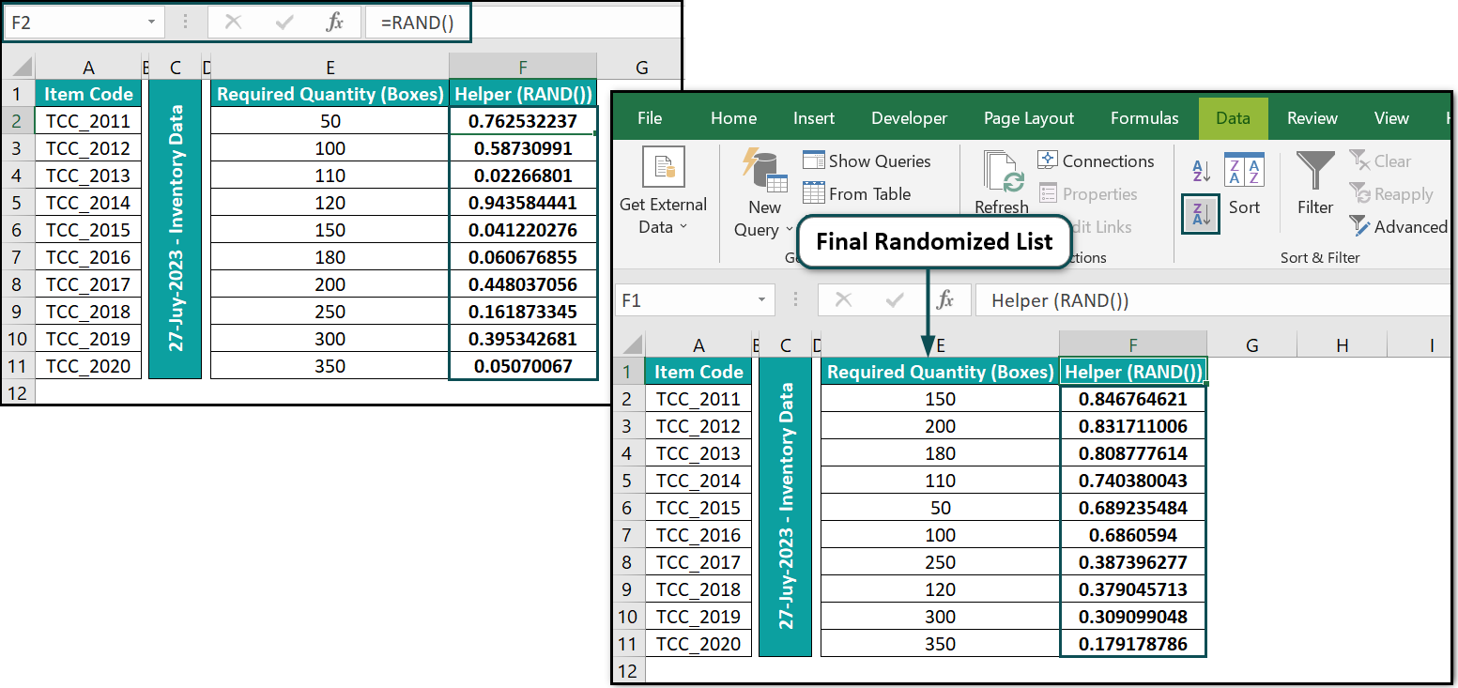Open Advanced filter options
The height and width of the screenshot is (688, 1458).
click(x=1399, y=226)
